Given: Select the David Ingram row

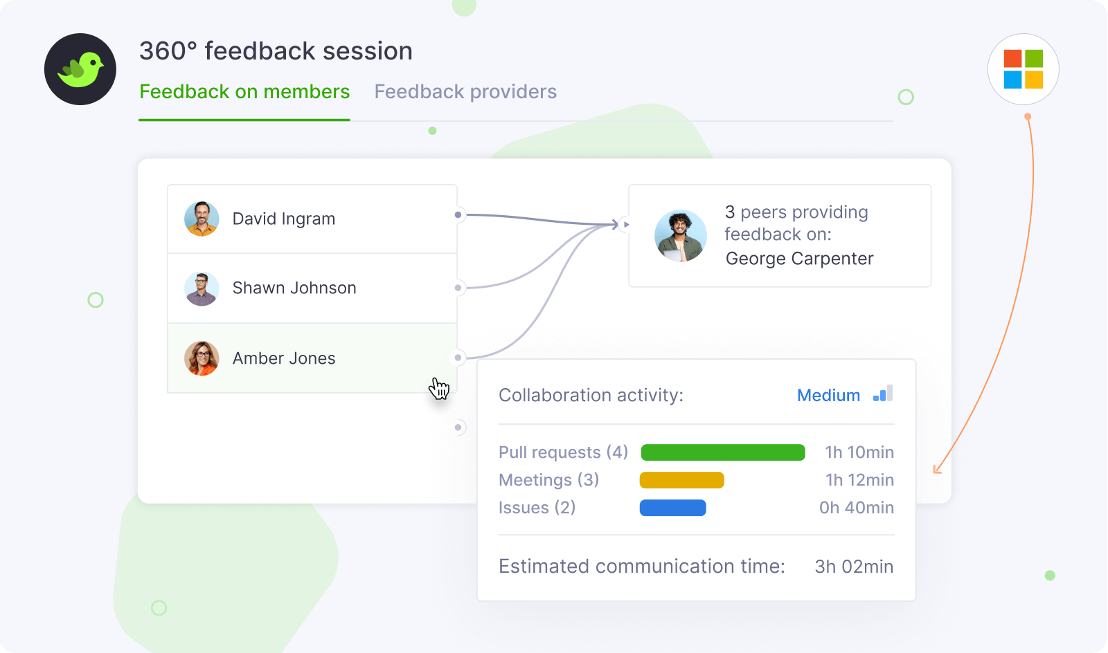Looking at the screenshot, I should click(x=312, y=219).
